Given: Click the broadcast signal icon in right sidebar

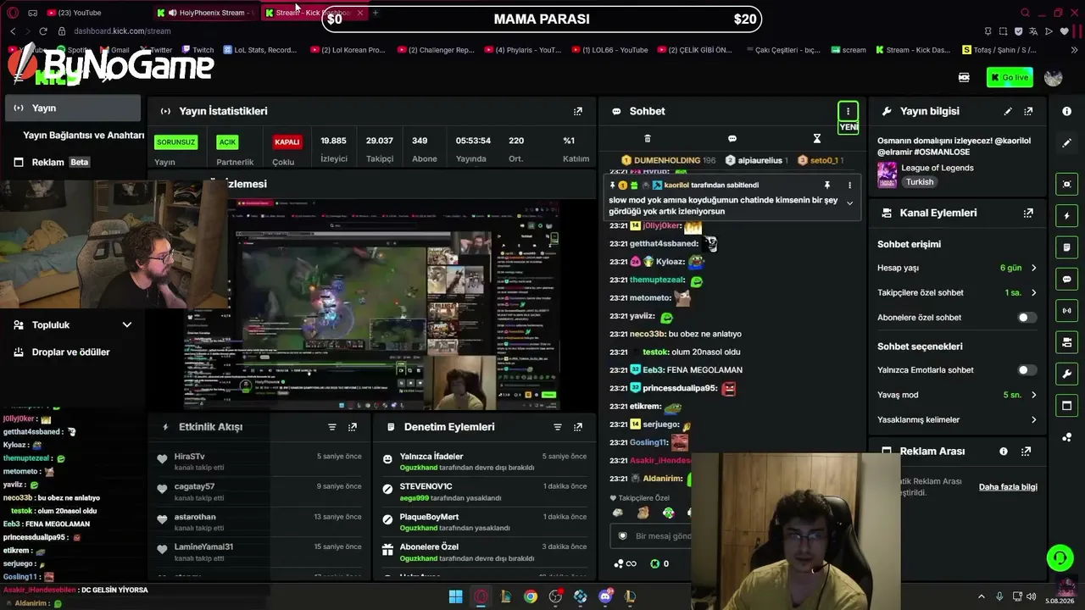Looking at the screenshot, I should point(1066,311).
